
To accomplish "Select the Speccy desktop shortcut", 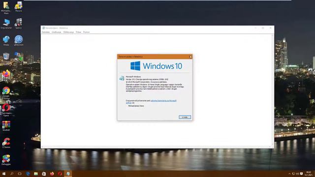I will click(19, 24).
